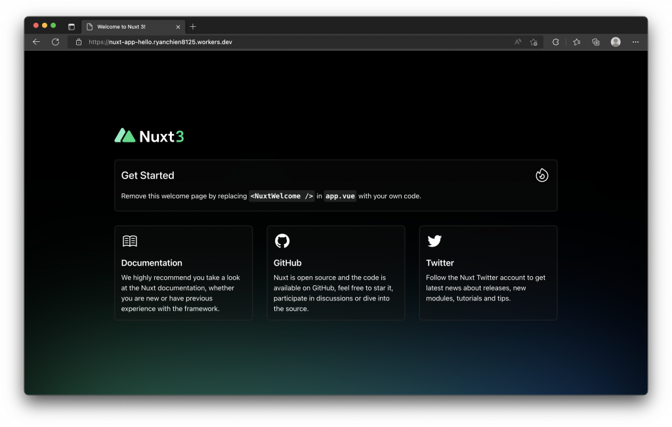This screenshot has width=672, height=427.
Task: Select the app.vue code snippet
Action: click(x=341, y=196)
